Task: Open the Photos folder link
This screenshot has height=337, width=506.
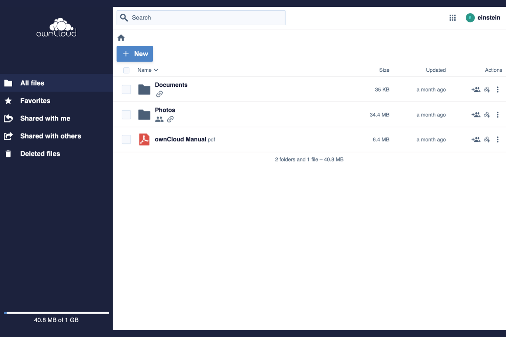Action: [x=165, y=110]
